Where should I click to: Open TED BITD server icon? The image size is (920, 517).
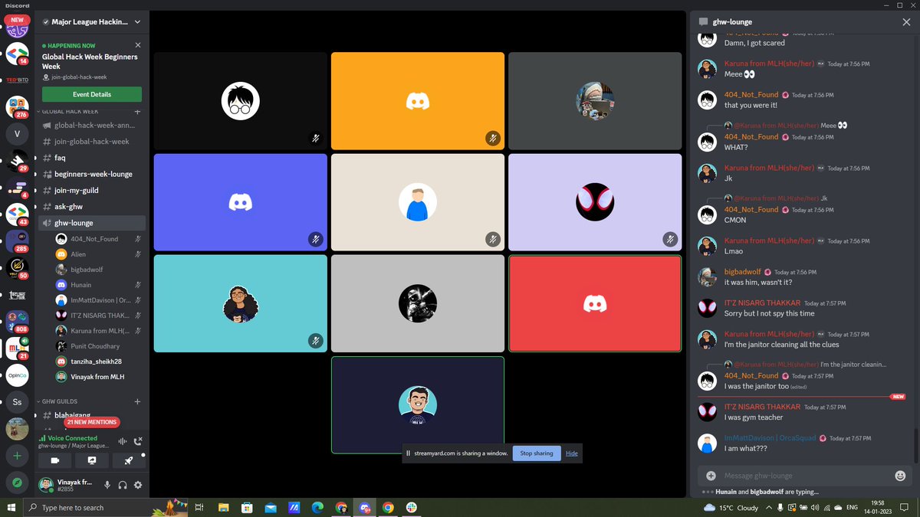17,80
